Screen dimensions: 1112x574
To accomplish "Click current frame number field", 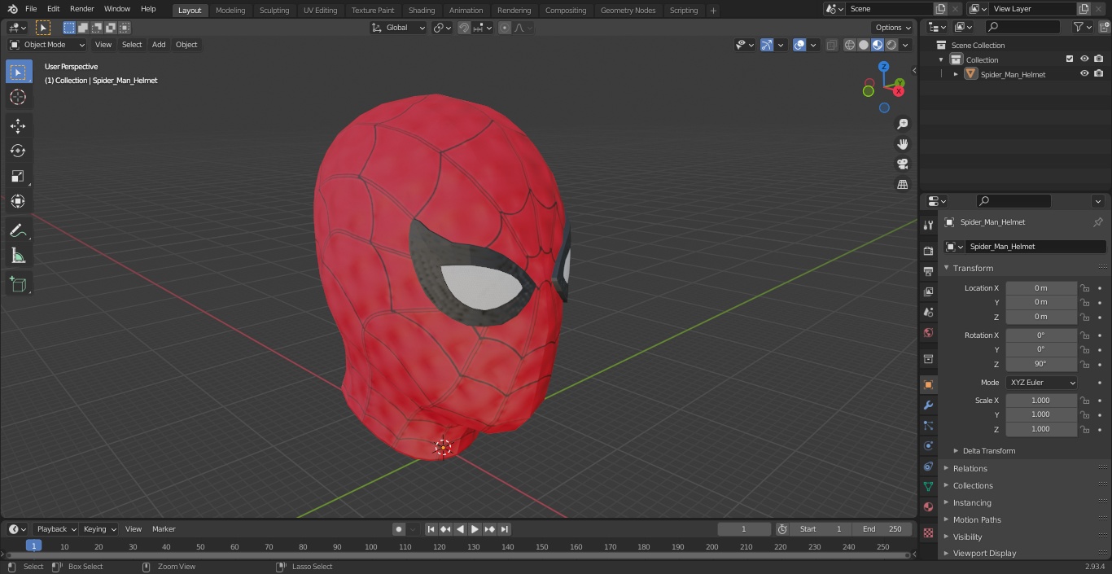I will [x=744, y=529].
